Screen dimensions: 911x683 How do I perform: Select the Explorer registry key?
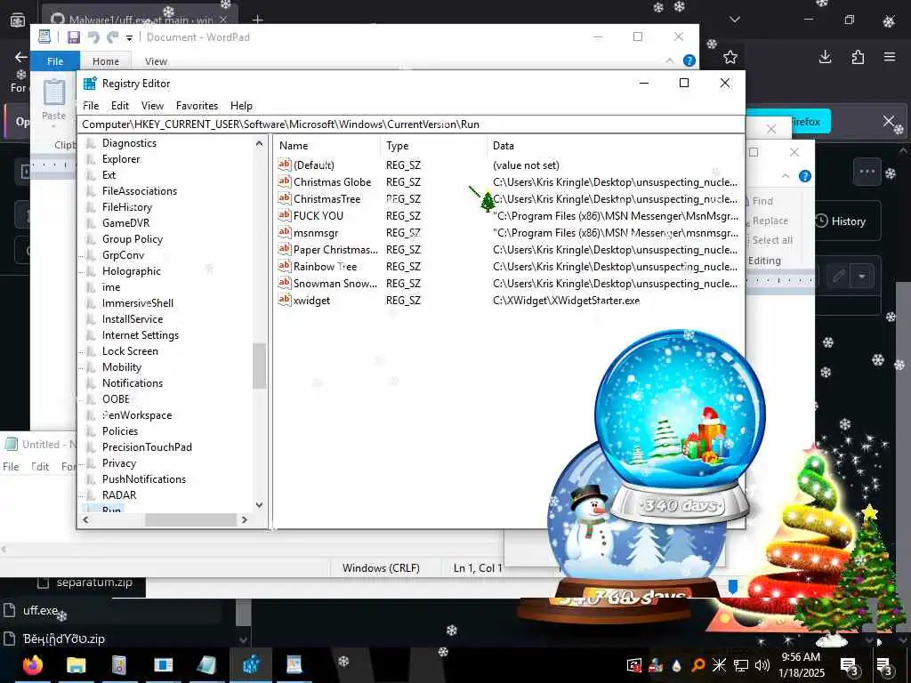coord(121,159)
